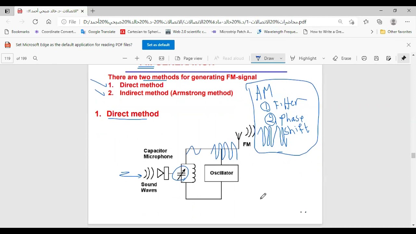The width and height of the screenshot is (416, 234).
Task: Open the Favorites list
Action: pyautogui.click(x=366, y=22)
